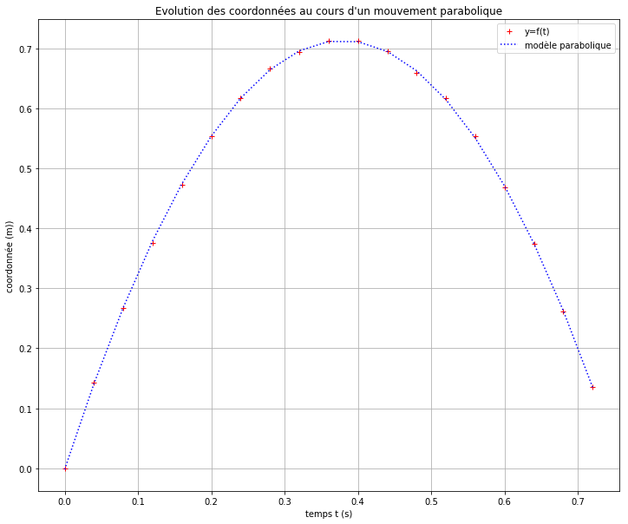Viewport: 628px width, 524px height.
Task: Click the red data marker at t=0.2
Action: click(x=212, y=136)
